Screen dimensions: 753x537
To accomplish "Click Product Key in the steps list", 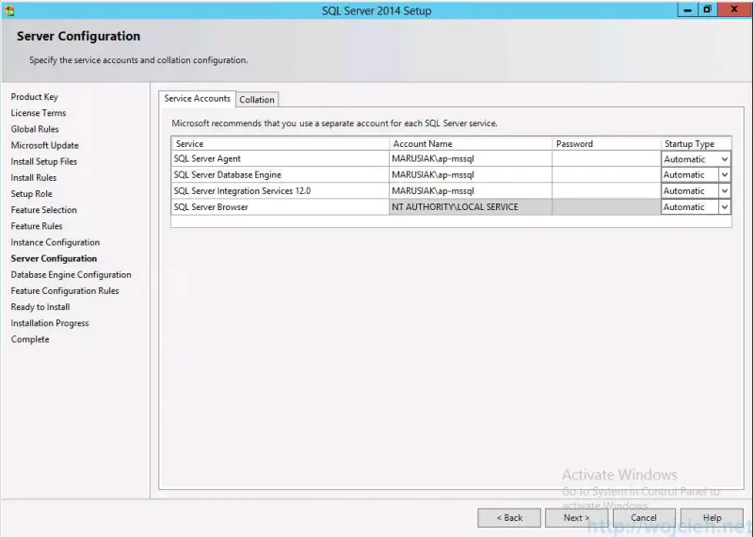I will (x=35, y=97).
